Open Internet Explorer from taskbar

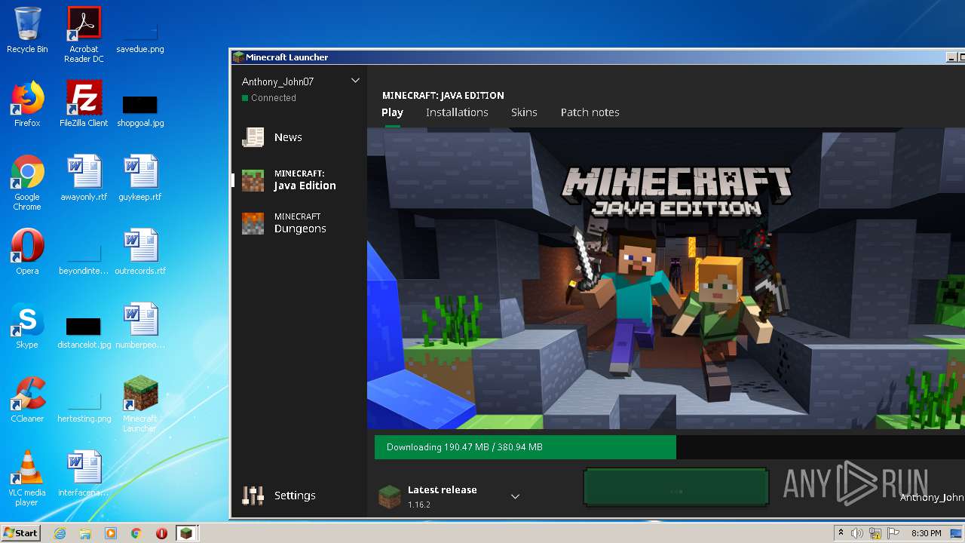(x=60, y=533)
